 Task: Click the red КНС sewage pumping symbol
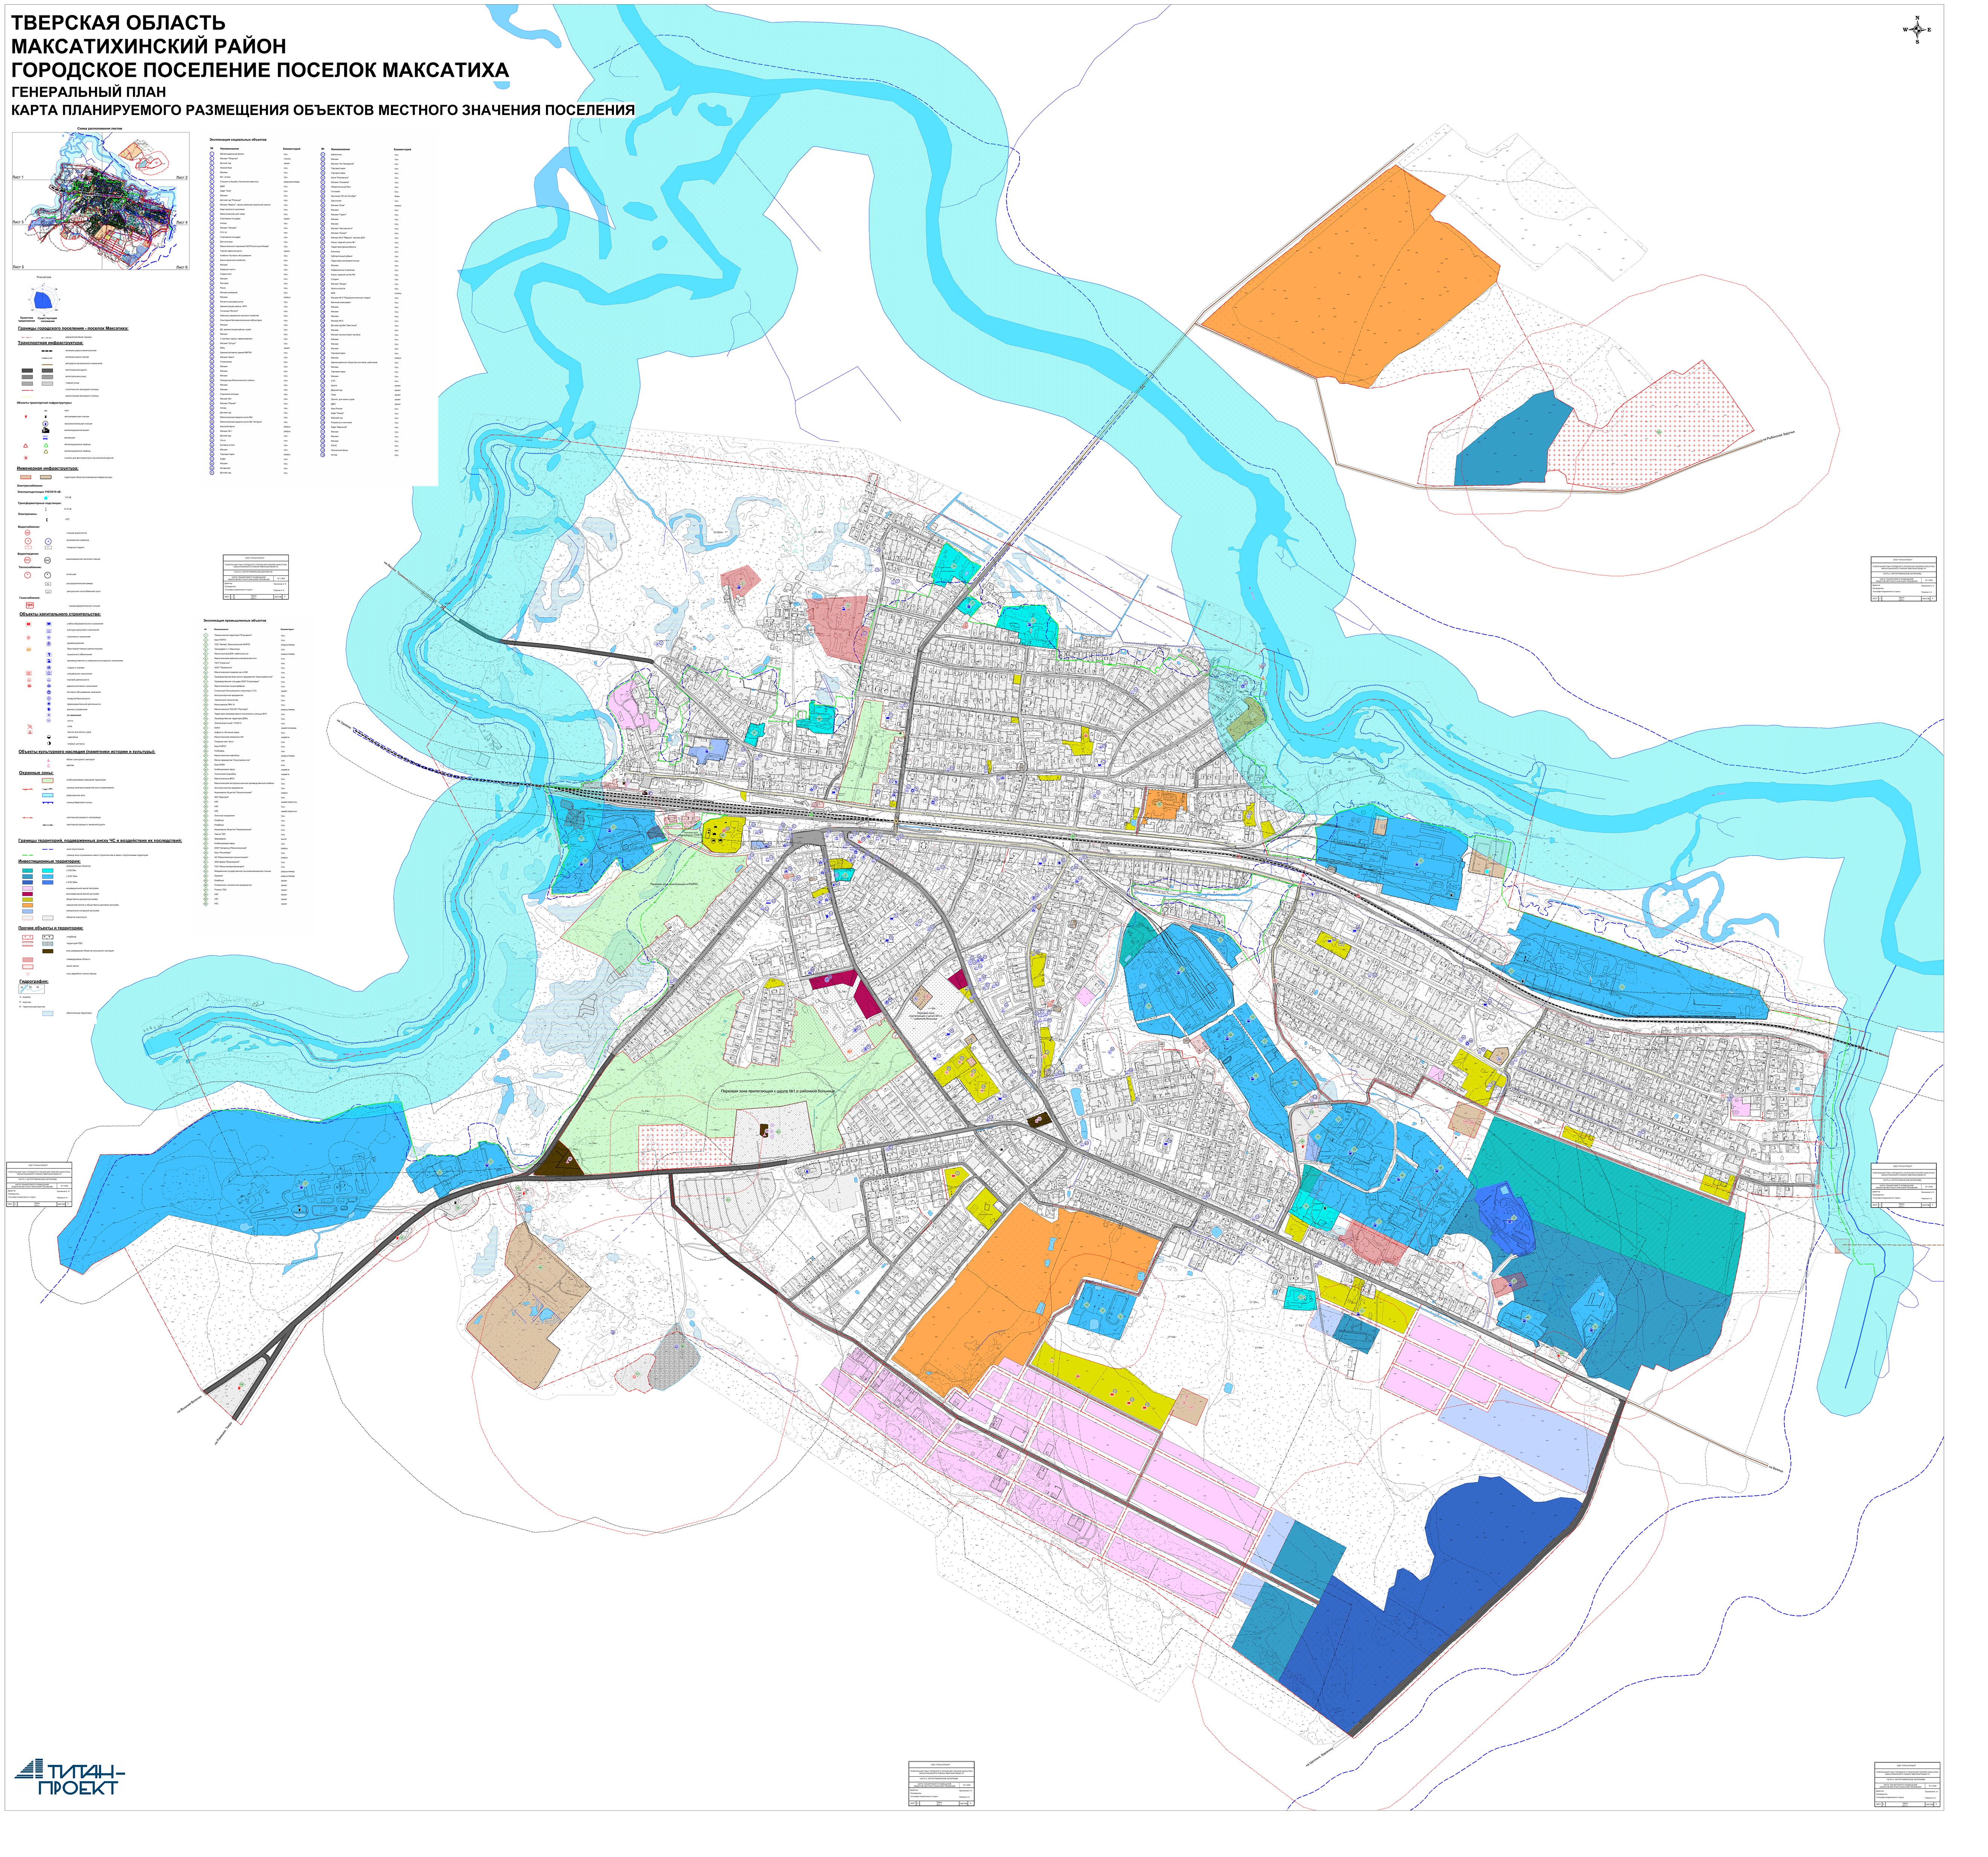click(x=27, y=560)
